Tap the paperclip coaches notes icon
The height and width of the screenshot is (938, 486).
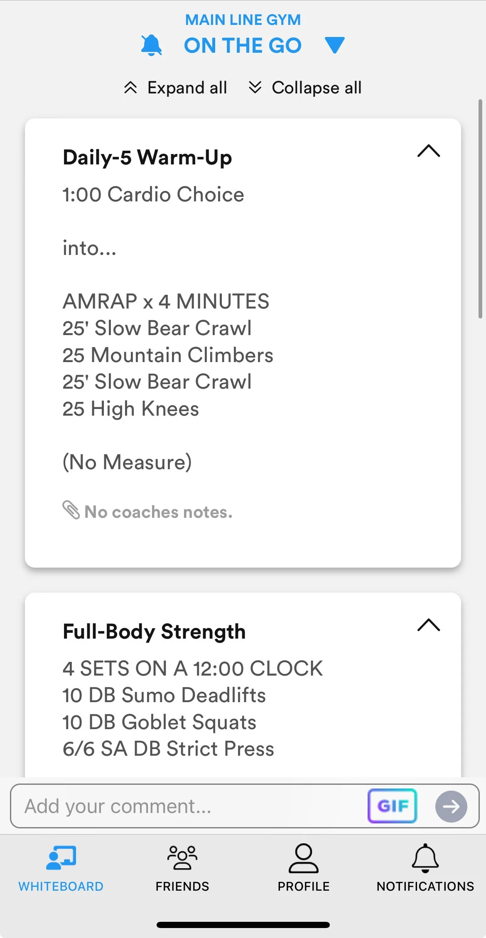[71, 510]
